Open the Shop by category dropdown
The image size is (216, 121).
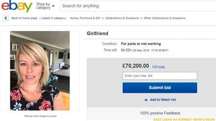coord(45,6)
